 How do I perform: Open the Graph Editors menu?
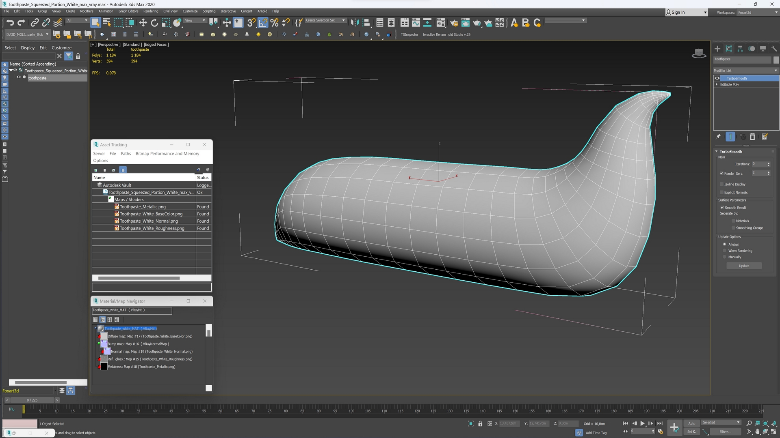tap(128, 11)
